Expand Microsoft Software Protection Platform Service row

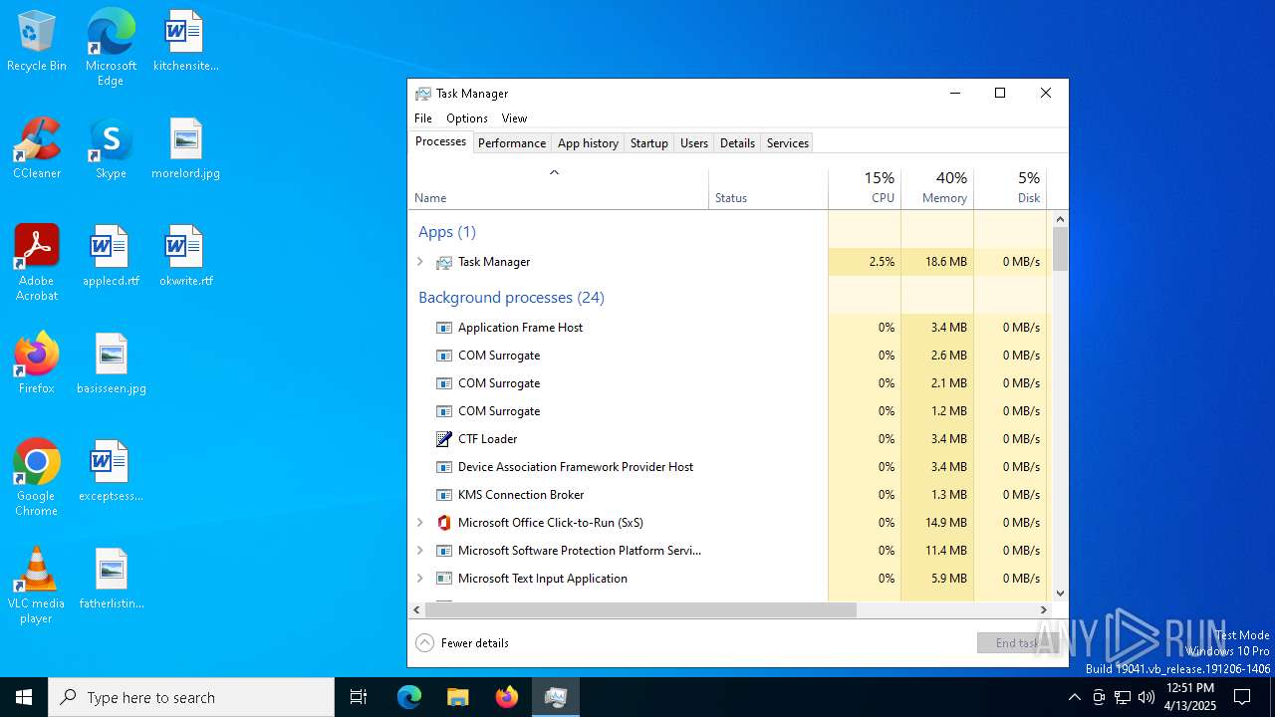point(420,551)
